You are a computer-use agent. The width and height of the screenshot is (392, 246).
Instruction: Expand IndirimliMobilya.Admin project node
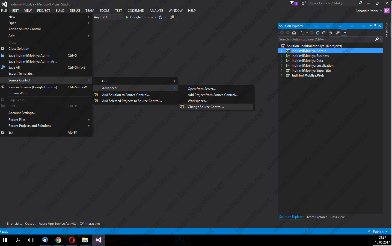coord(281,51)
